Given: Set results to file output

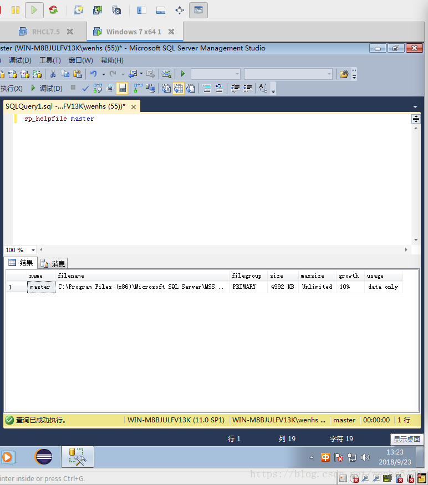Looking at the screenshot, I should 191,89.
